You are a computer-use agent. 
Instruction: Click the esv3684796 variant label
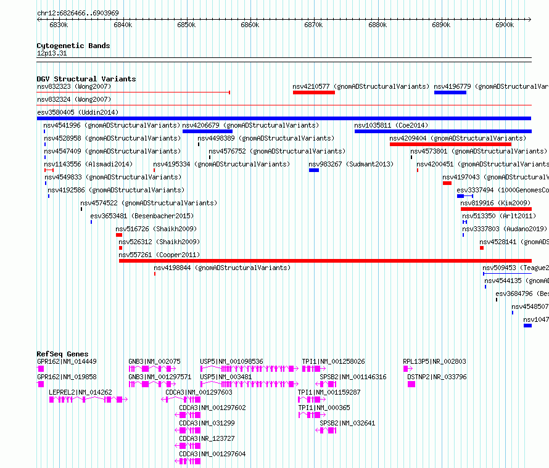pos(522,294)
